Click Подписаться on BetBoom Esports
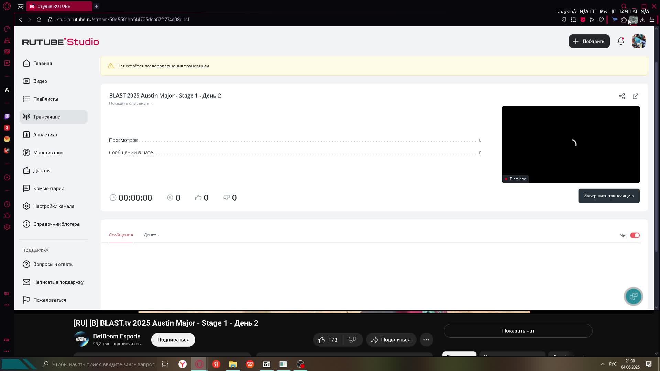Screen dimensions: 660x371 point(173,340)
